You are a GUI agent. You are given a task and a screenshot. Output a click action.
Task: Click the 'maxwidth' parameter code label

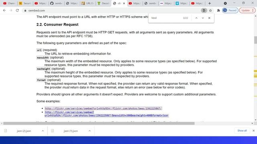[x=43, y=58]
